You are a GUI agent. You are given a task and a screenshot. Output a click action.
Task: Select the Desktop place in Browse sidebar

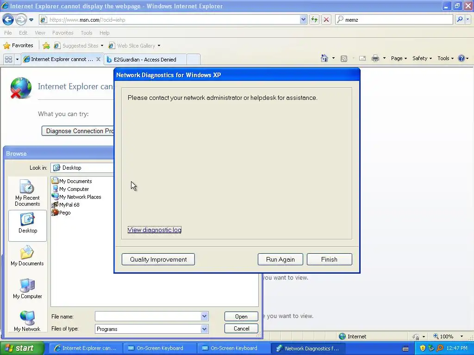click(27, 225)
